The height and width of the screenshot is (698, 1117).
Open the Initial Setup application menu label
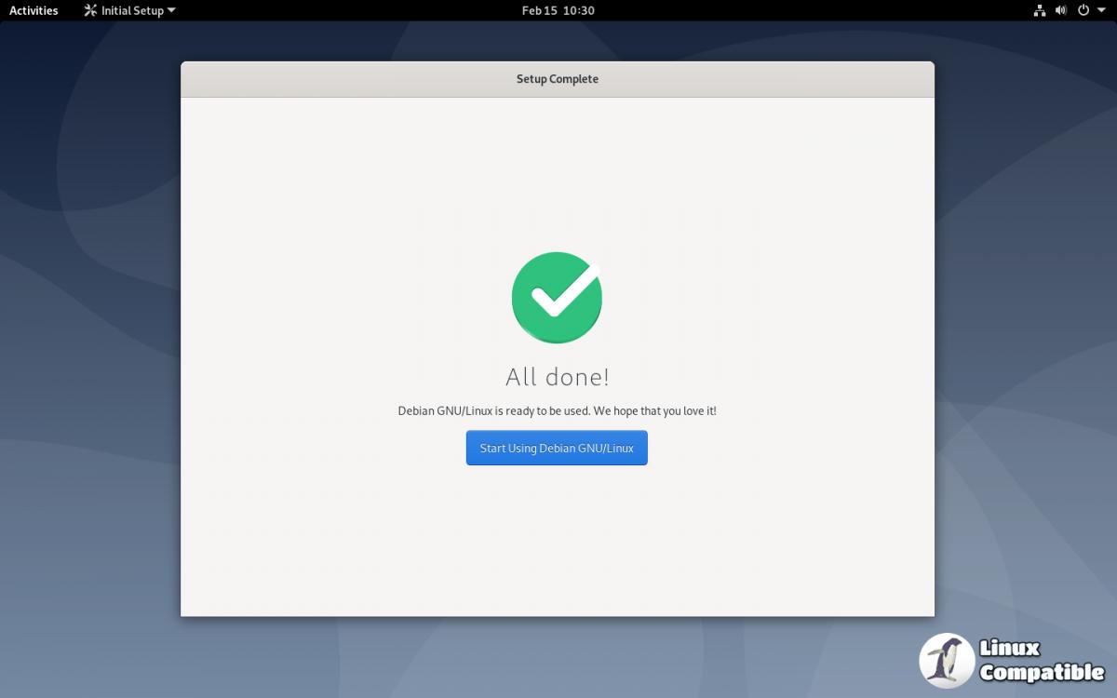tap(131, 10)
